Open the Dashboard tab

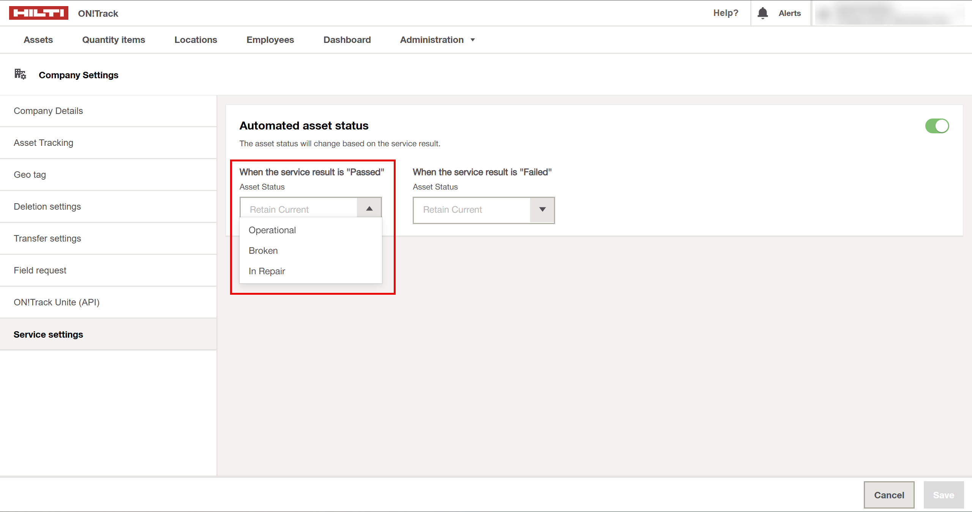pyautogui.click(x=347, y=40)
